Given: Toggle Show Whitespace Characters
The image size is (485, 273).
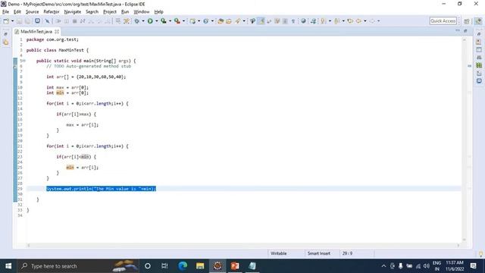Looking at the screenshot, I should coord(293,21).
